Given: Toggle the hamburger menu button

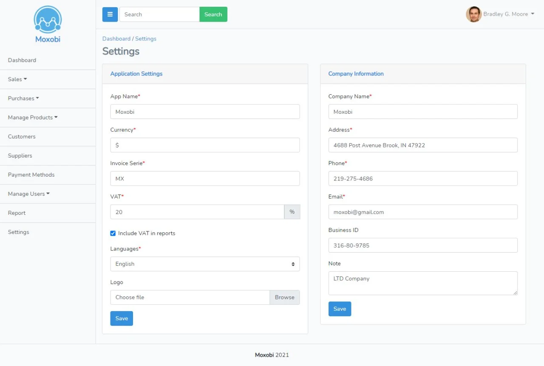Looking at the screenshot, I should click(x=110, y=14).
